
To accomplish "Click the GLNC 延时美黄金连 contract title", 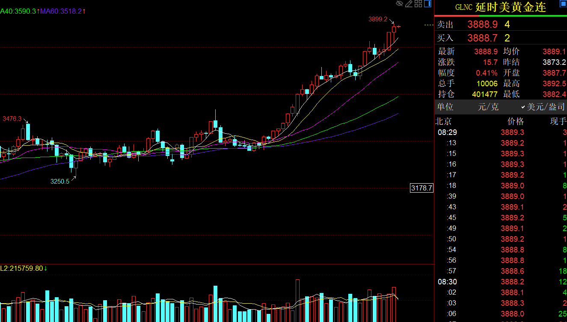I will (x=500, y=7).
